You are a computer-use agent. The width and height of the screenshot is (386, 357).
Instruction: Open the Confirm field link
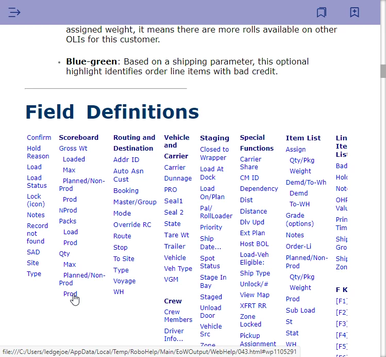39,137
